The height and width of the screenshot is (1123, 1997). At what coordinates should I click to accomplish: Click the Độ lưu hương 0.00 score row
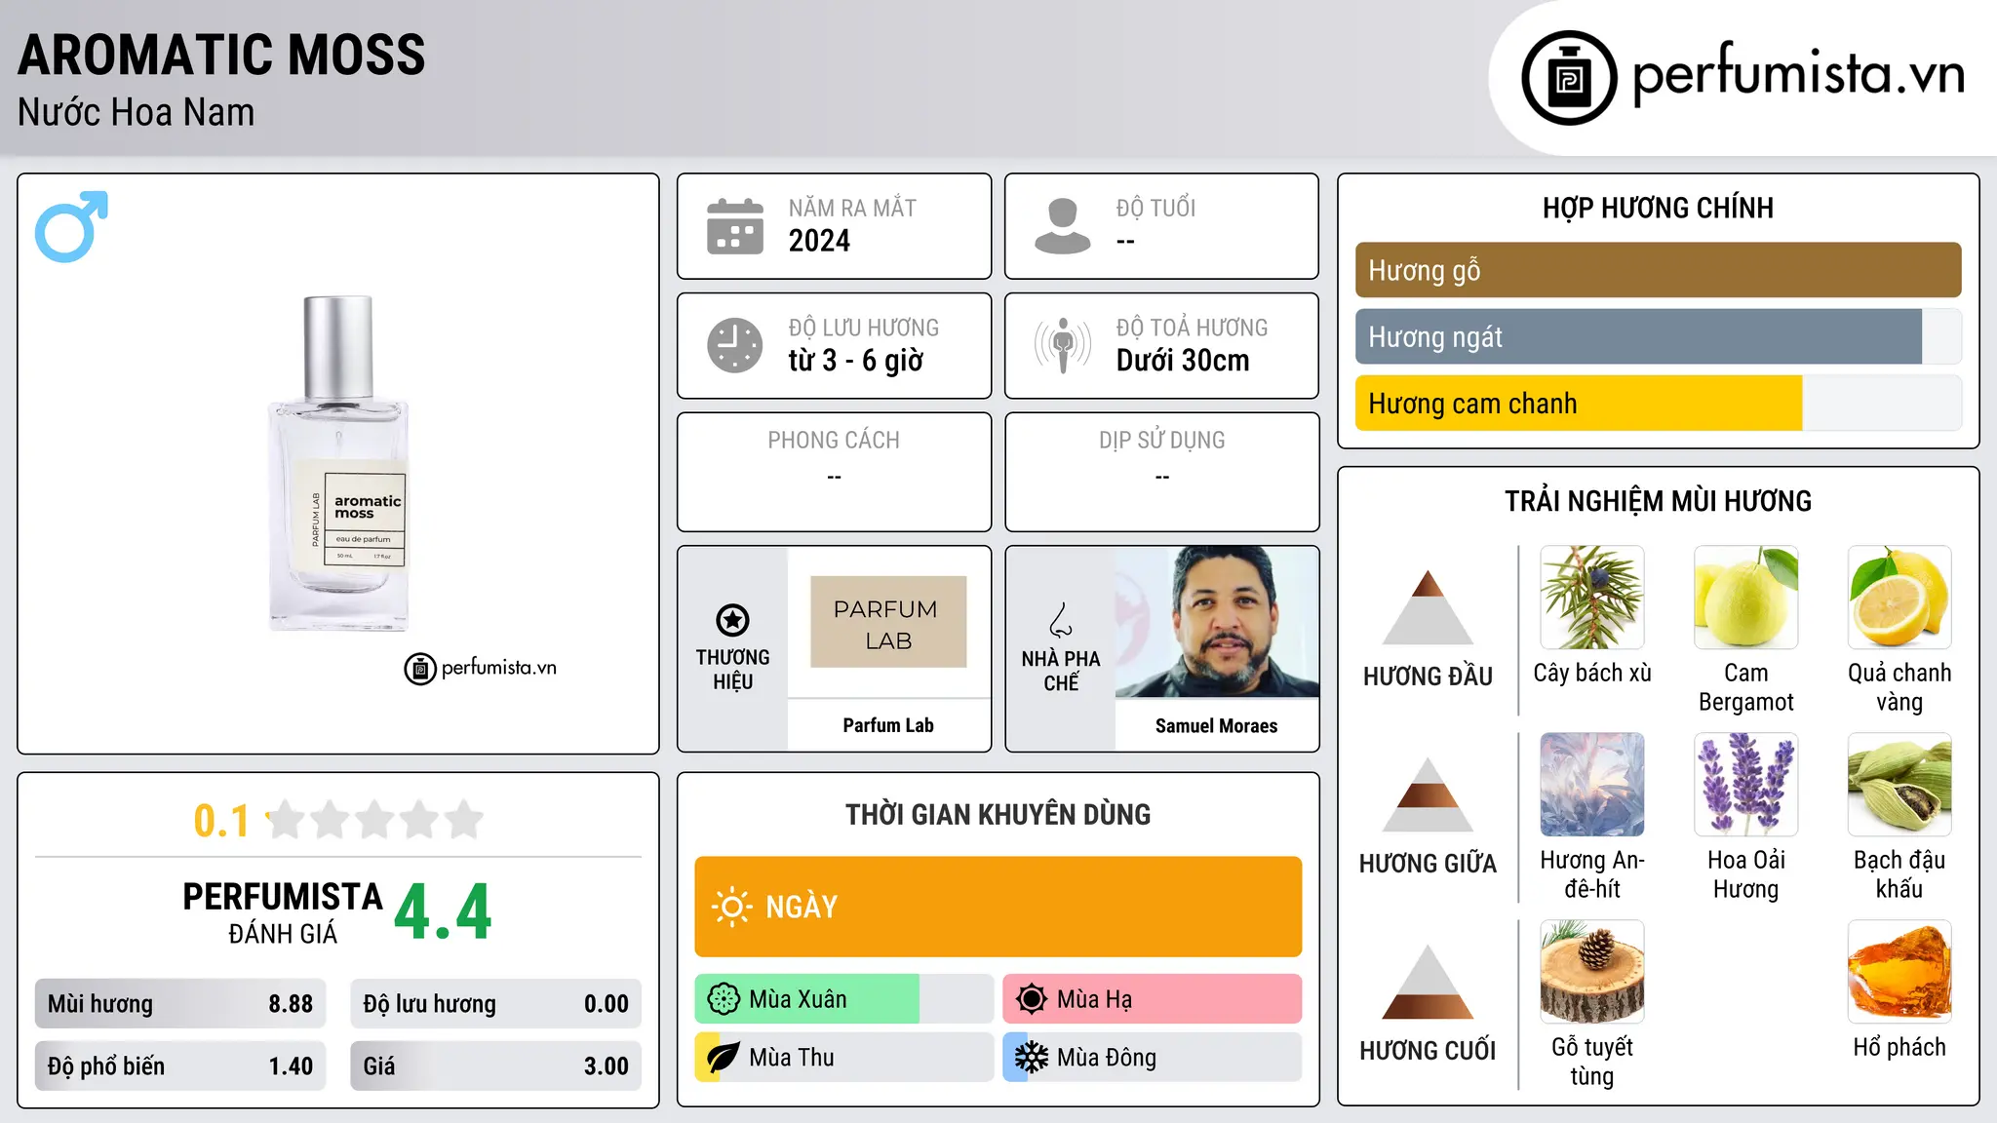point(496,1004)
